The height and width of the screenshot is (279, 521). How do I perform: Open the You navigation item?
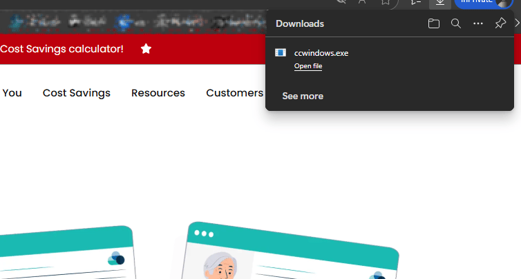pos(12,93)
